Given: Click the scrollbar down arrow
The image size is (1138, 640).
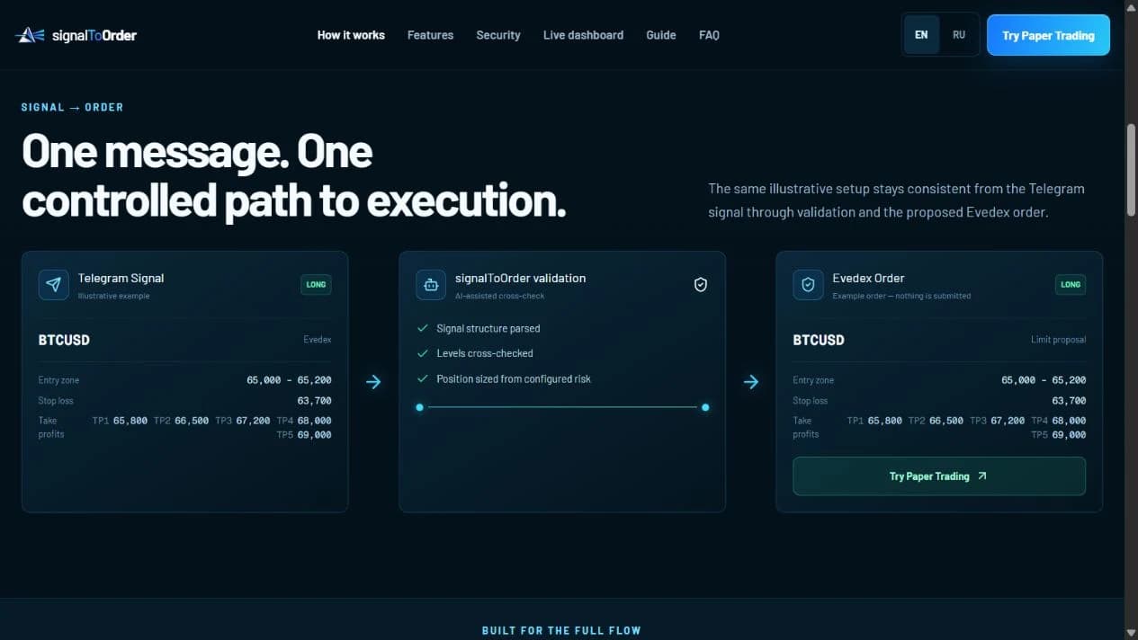Looking at the screenshot, I should [1131, 632].
